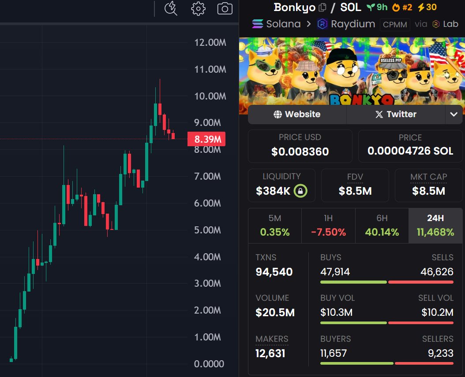
Task: Open the quick search lightning magnifier icon
Action: point(171,8)
